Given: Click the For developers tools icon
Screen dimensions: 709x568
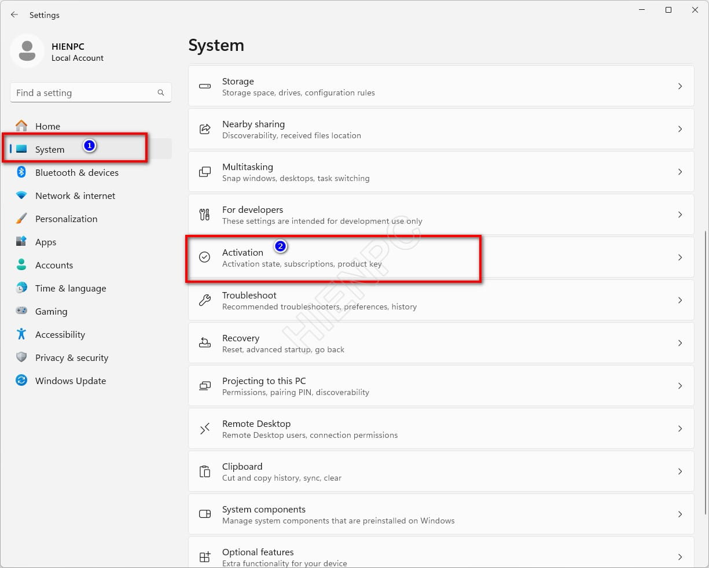Looking at the screenshot, I should [x=205, y=215].
